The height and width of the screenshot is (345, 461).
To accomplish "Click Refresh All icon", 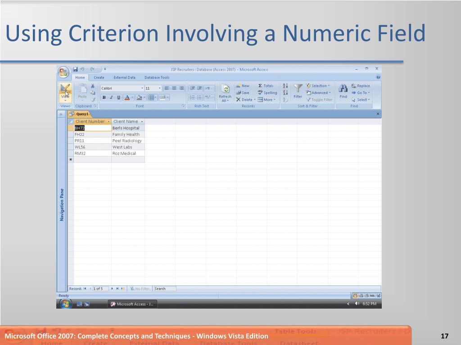I will pos(225,89).
